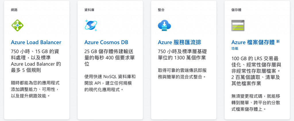This screenshot has width=294, height=121.
Task: Click the 1300 萬個作業 description text
Action: [182, 54]
